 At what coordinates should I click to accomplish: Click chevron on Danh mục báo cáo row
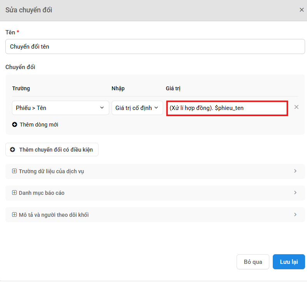point(295,193)
